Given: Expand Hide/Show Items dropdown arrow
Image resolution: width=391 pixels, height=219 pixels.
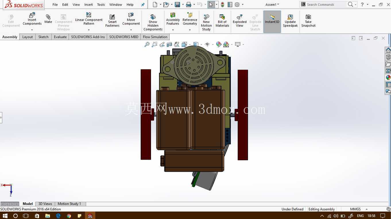Looking at the screenshot, I should pos(213,44).
